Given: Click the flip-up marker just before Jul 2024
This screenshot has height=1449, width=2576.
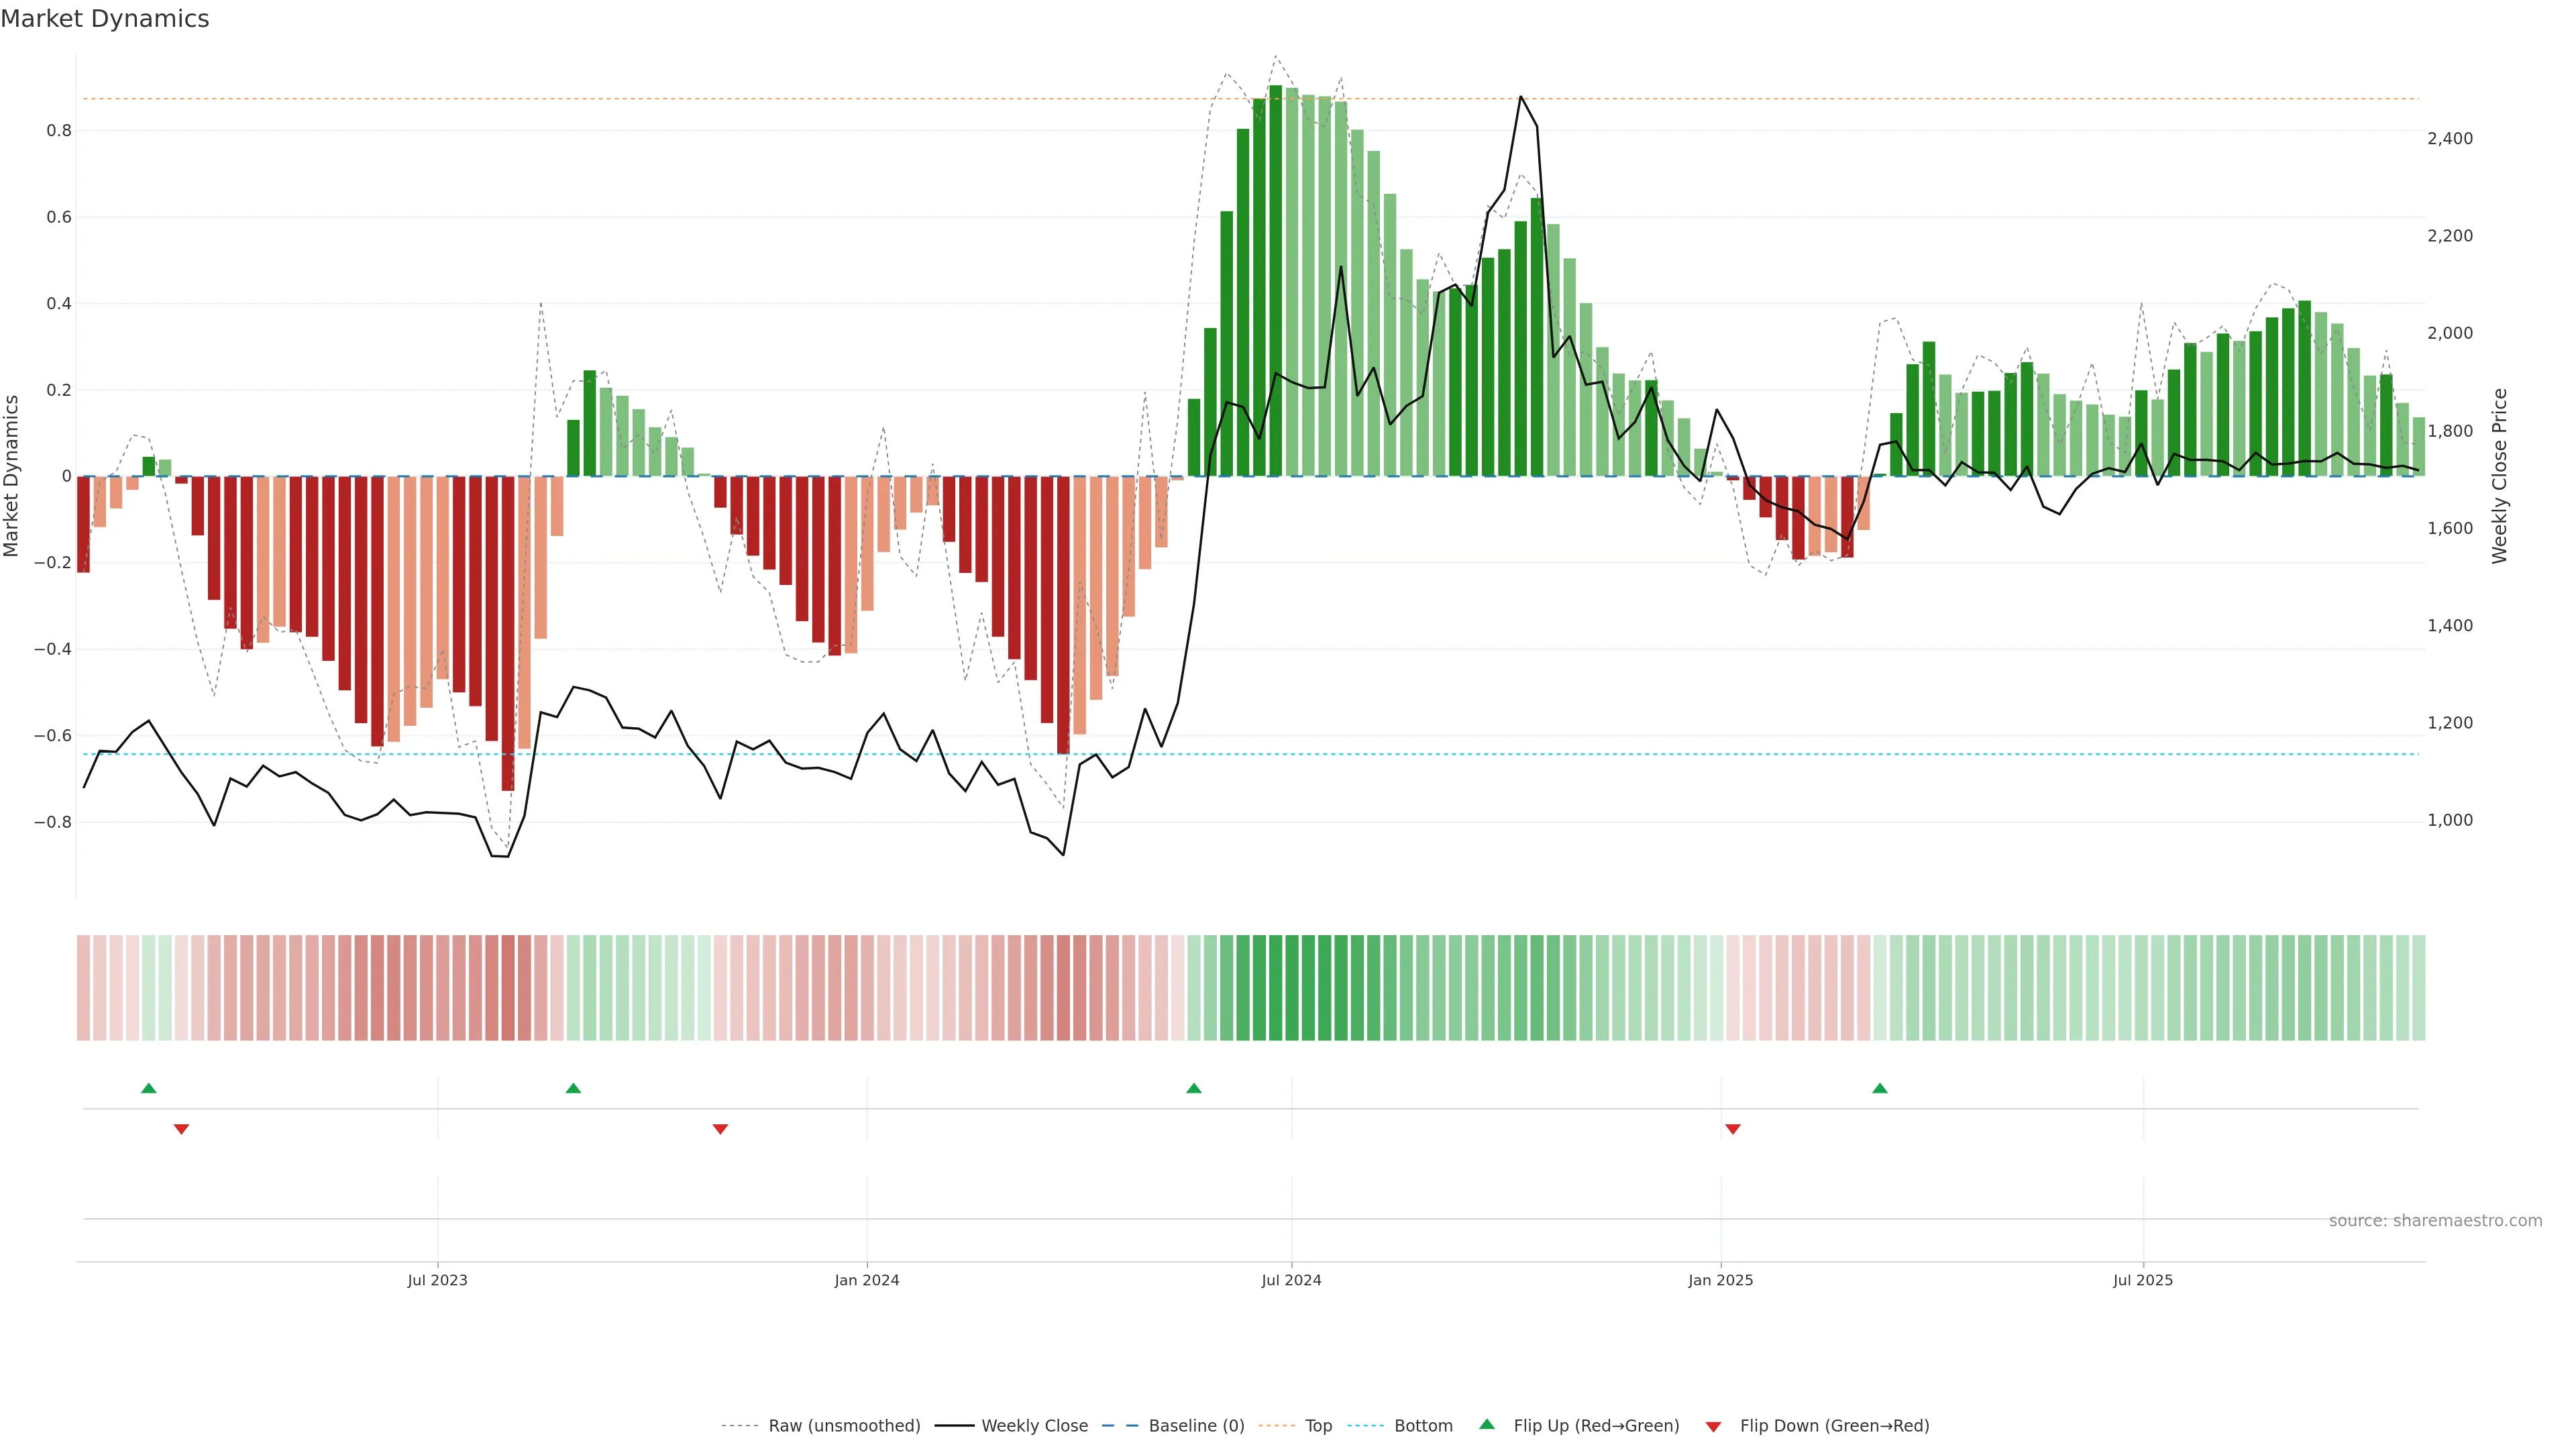Looking at the screenshot, I should pos(1193,1088).
